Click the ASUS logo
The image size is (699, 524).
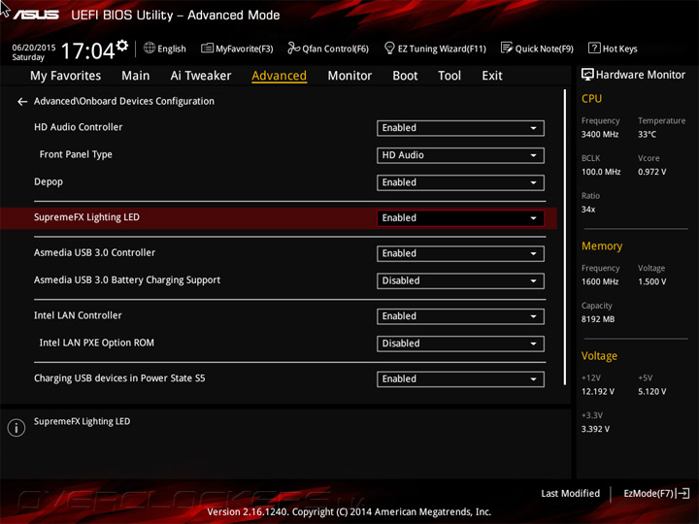pyautogui.click(x=36, y=16)
